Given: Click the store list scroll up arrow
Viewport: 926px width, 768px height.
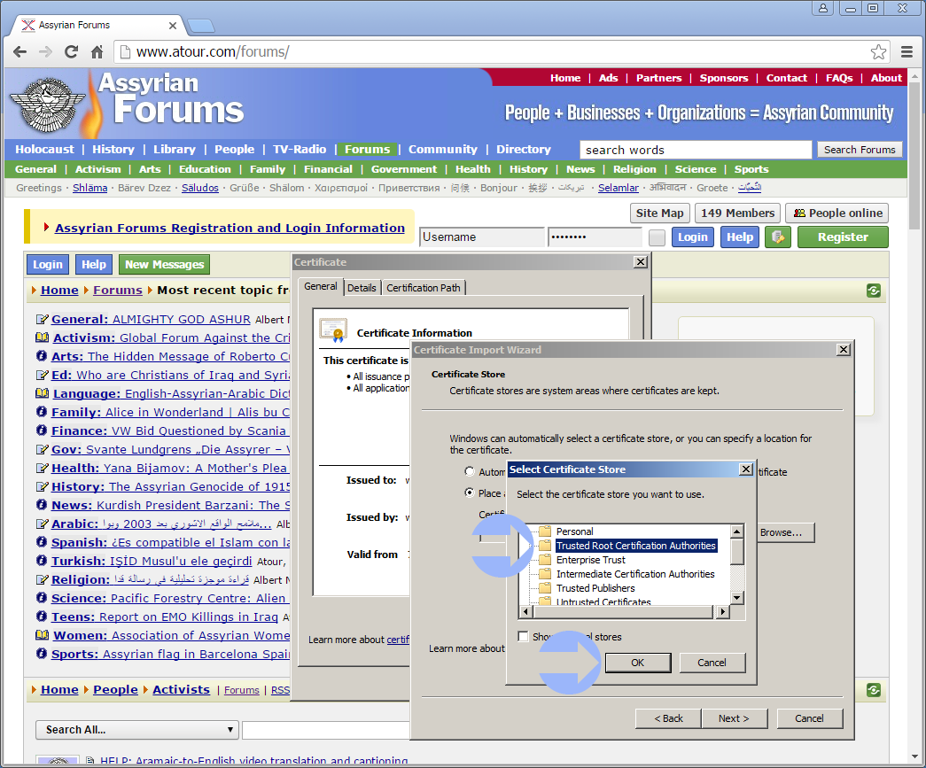Looking at the screenshot, I should [x=736, y=531].
